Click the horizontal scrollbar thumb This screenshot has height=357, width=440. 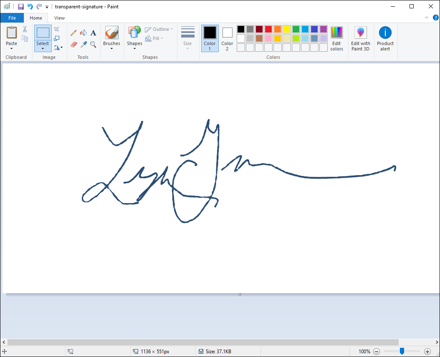203,342
